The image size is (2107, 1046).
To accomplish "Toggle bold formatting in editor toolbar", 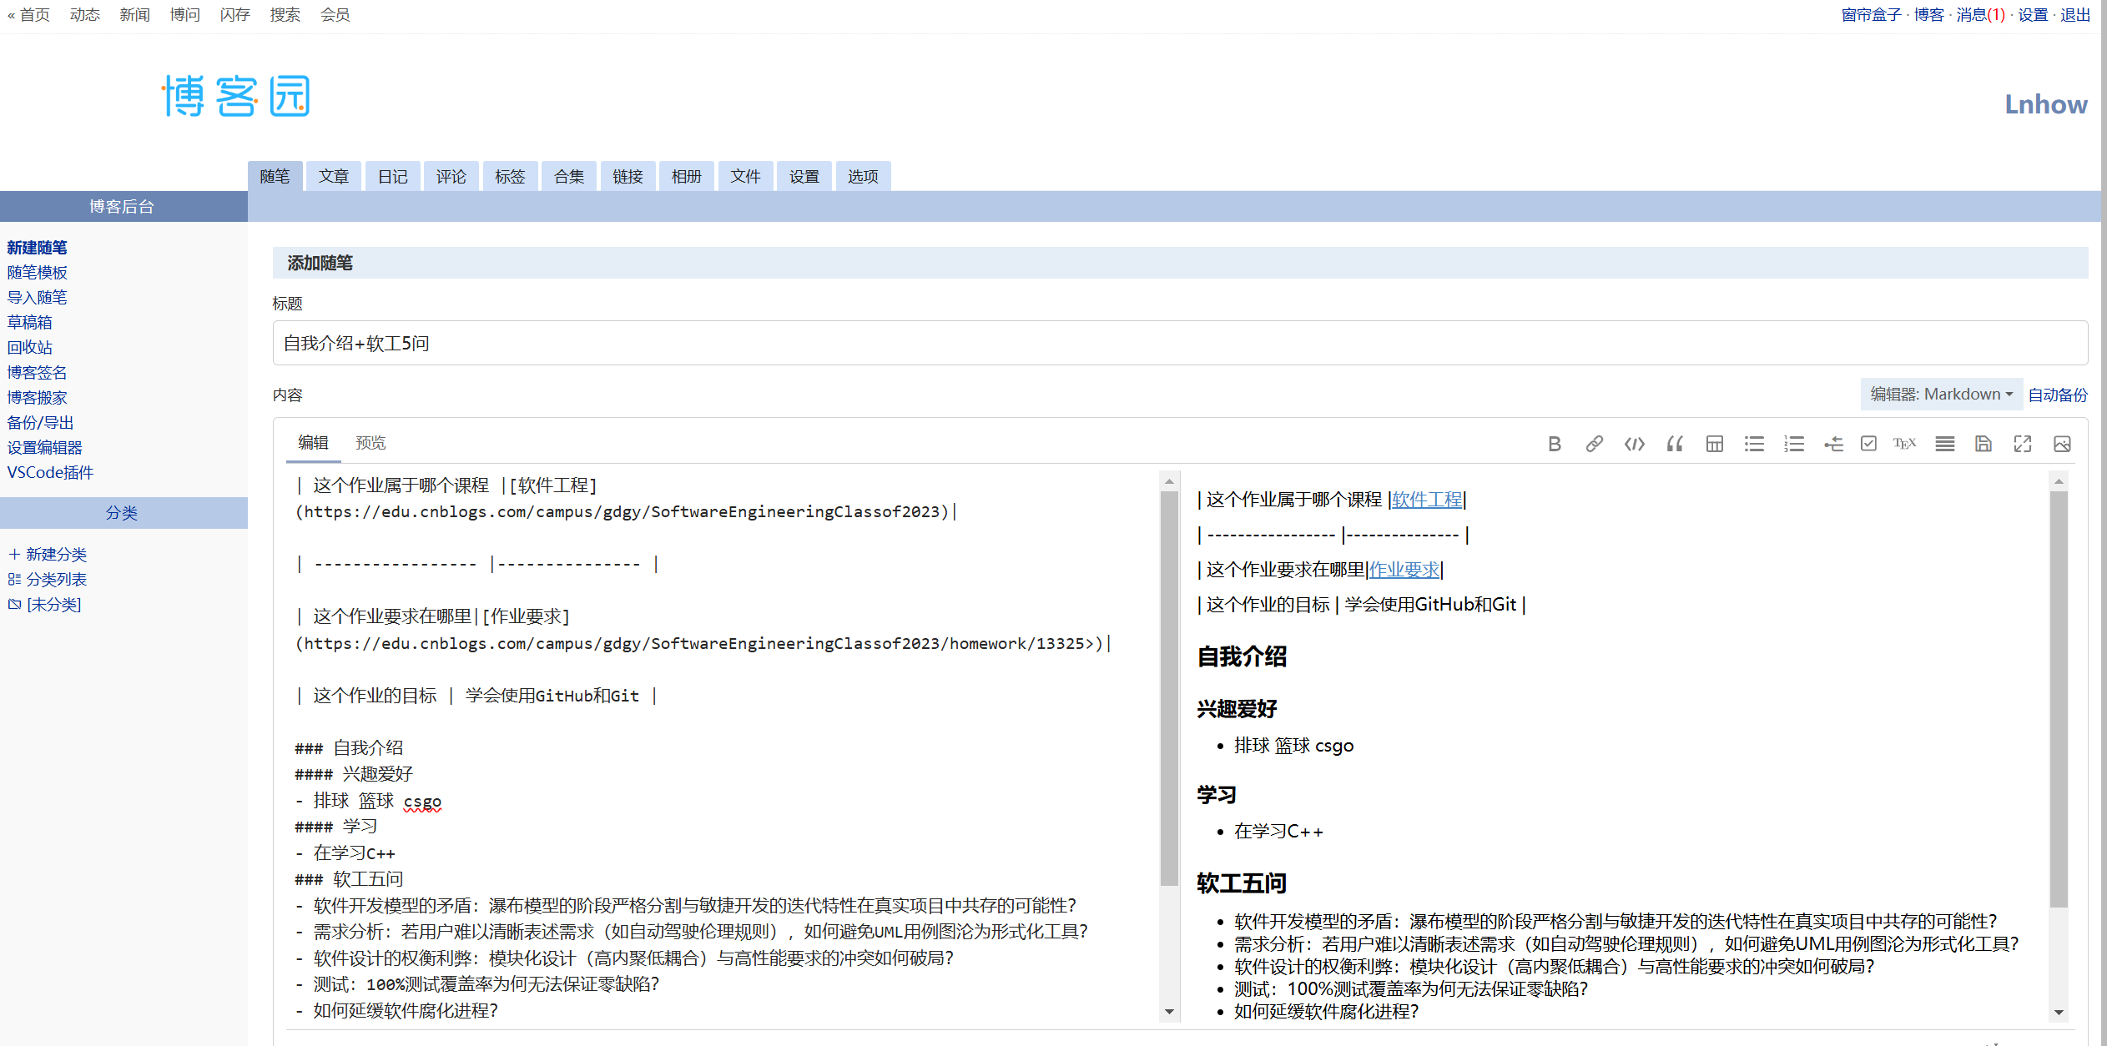I will (x=1554, y=444).
